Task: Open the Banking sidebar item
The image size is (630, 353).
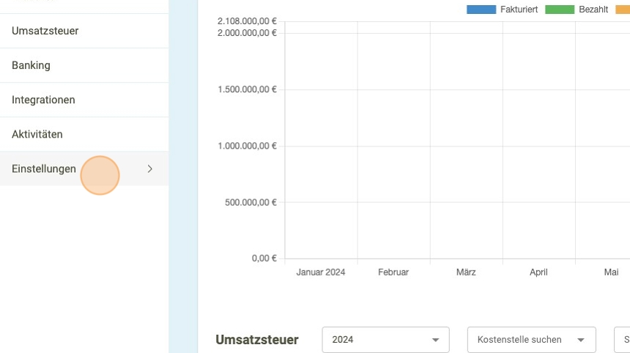Action: pos(84,65)
